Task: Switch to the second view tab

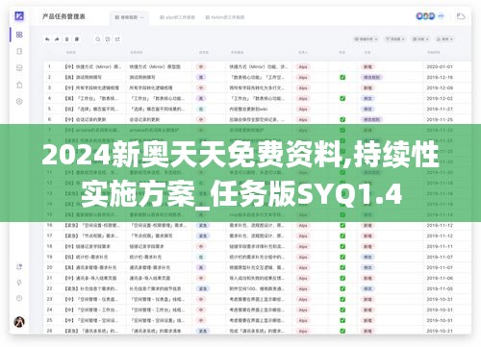Action: (177, 17)
